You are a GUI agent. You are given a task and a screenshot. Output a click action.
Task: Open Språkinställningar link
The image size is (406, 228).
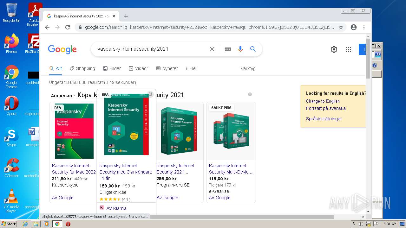324,119
